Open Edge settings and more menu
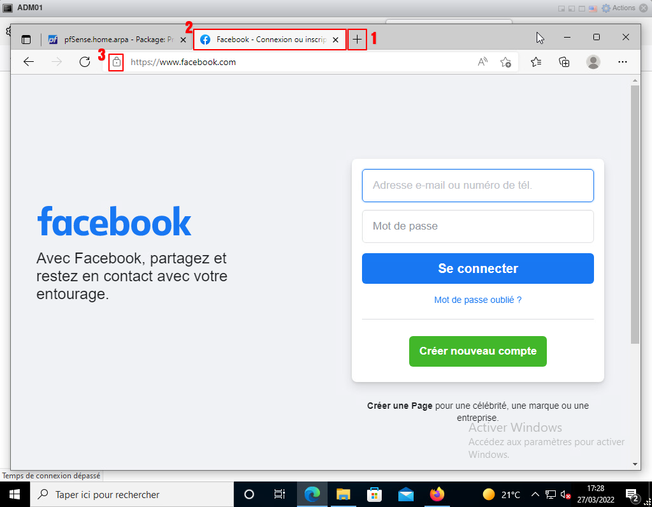 point(623,62)
